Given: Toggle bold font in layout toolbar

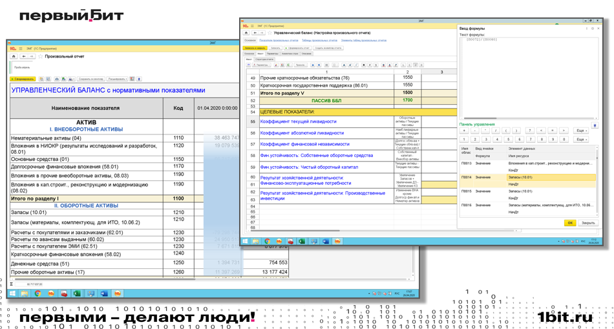Looking at the screenshot, I should 364,65.
